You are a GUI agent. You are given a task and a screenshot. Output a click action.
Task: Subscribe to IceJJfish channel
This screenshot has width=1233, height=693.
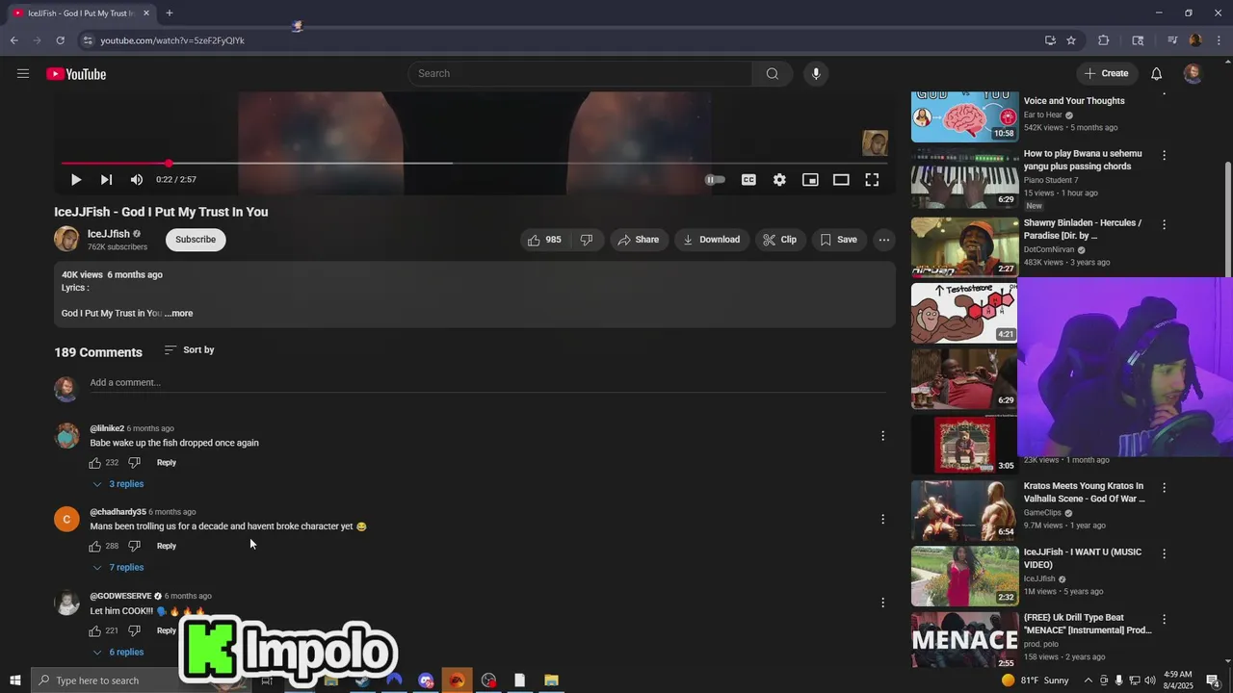[x=196, y=240]
